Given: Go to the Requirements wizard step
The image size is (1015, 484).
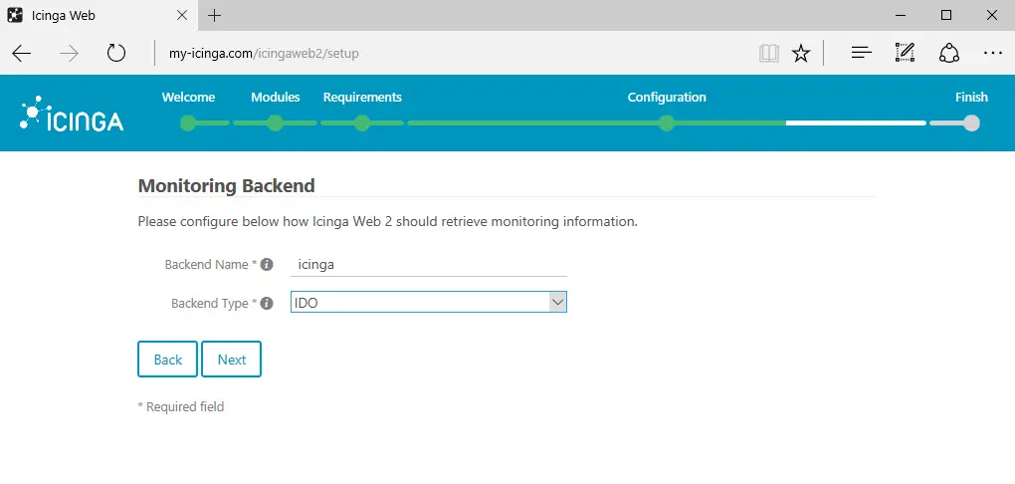Looking at the screenshot, I should 362,98.
